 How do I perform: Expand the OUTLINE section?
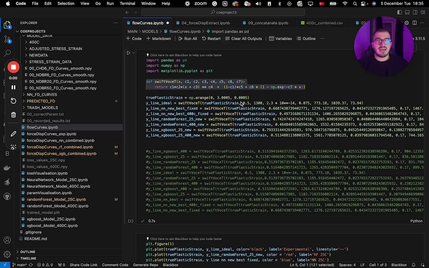[27, 252]
